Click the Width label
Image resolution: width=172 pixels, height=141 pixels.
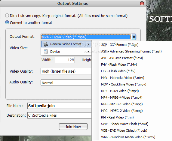47,60
